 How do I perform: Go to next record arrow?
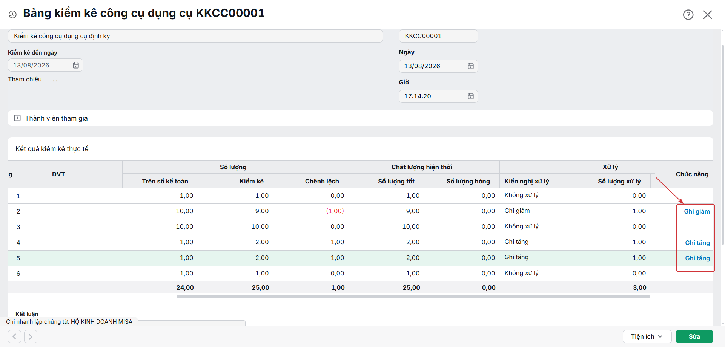click(31, 336)
